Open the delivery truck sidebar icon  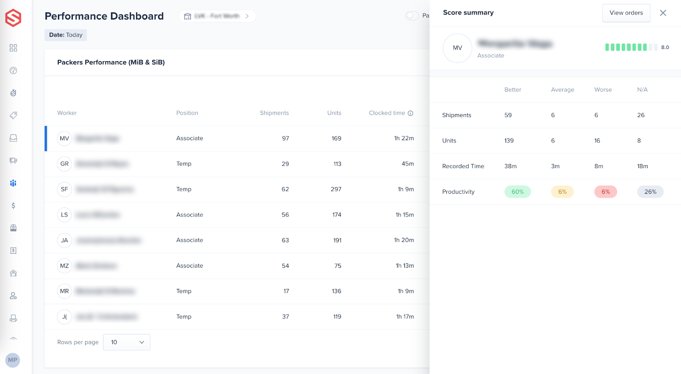click(13, 160)
